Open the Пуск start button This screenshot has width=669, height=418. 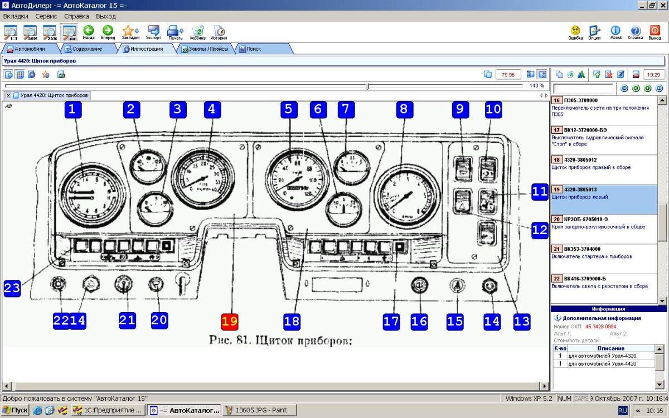[x=14, y=410]
